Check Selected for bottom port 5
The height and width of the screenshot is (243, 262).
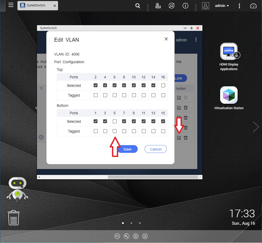(115, 121)
